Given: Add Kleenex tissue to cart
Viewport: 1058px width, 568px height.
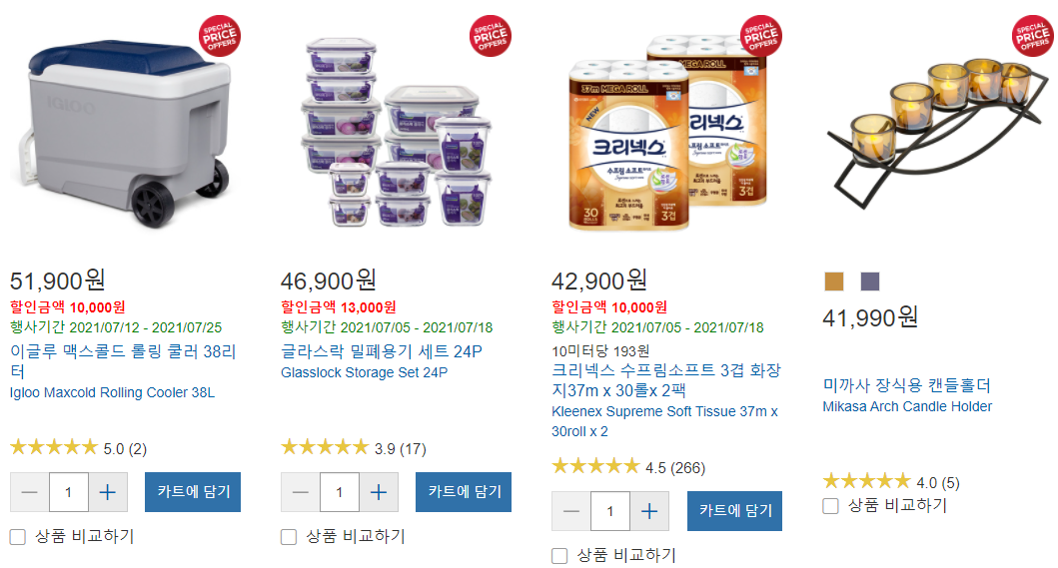Looking at the screenshot, I should pos(734,511).
